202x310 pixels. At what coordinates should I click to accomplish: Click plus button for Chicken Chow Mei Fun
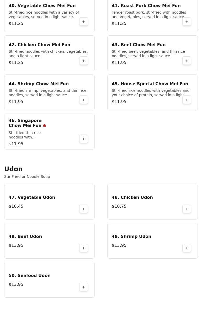click(x=84, y=61)
